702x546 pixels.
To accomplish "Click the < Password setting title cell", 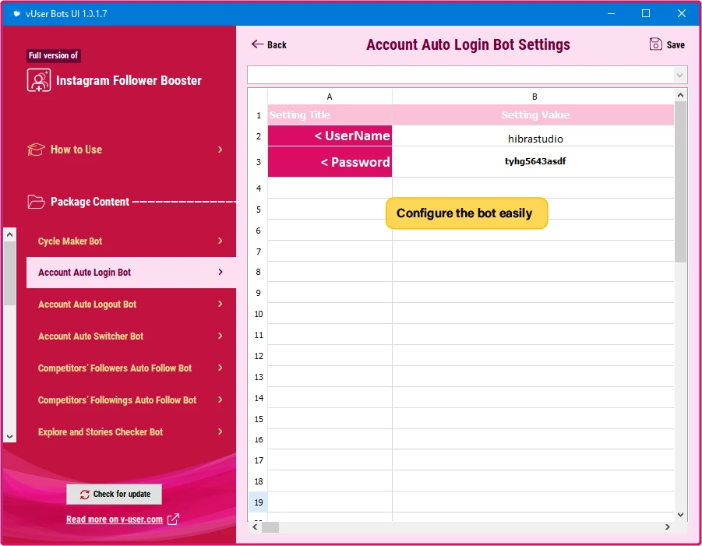I will pos(330,161).
